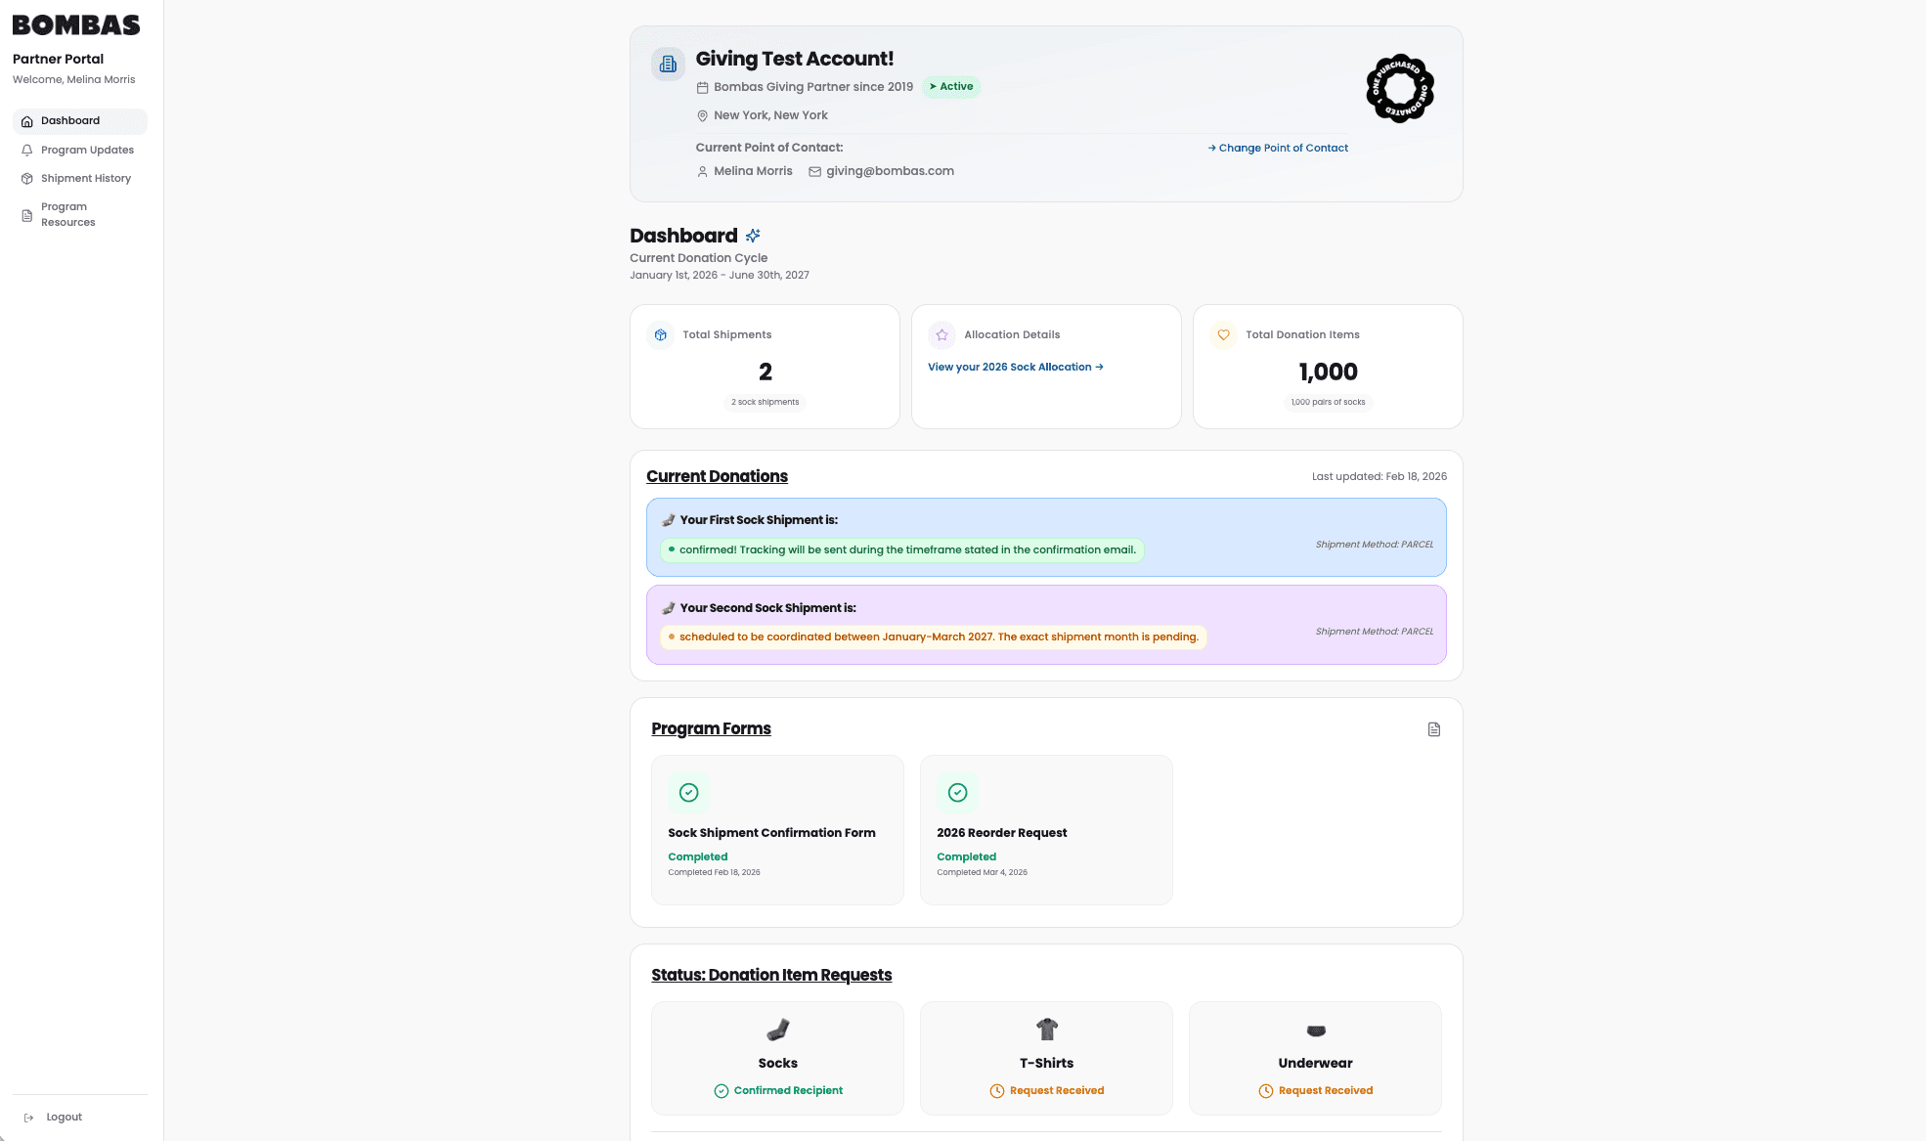The image size is (1926, 1141).
Task: Select the T-Shirts donation item card
Action: pyautogui.click(x=1046, y=1058)
